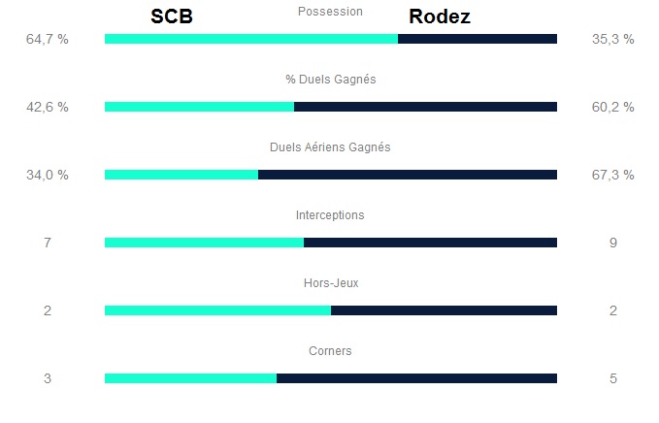Click the cyan segment of the Corners bar

(190, 378)
